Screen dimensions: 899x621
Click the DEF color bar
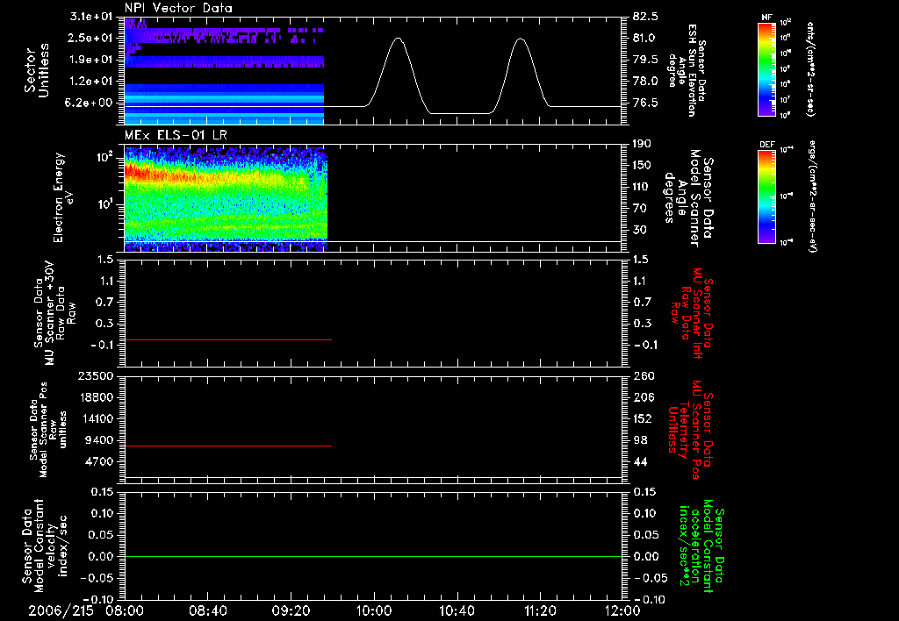coord(766,196)
